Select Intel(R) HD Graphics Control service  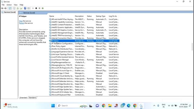coord(84,30)
